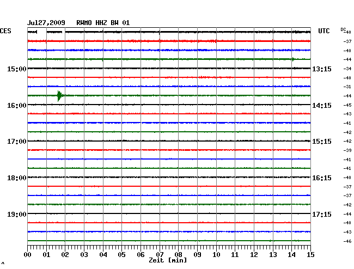Click the UTC column header
Screen dimensions: 354x269
324,31
